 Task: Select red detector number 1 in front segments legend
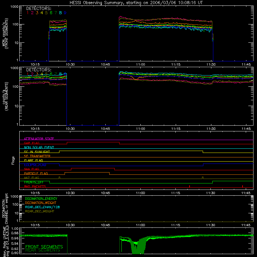point(28,13)
